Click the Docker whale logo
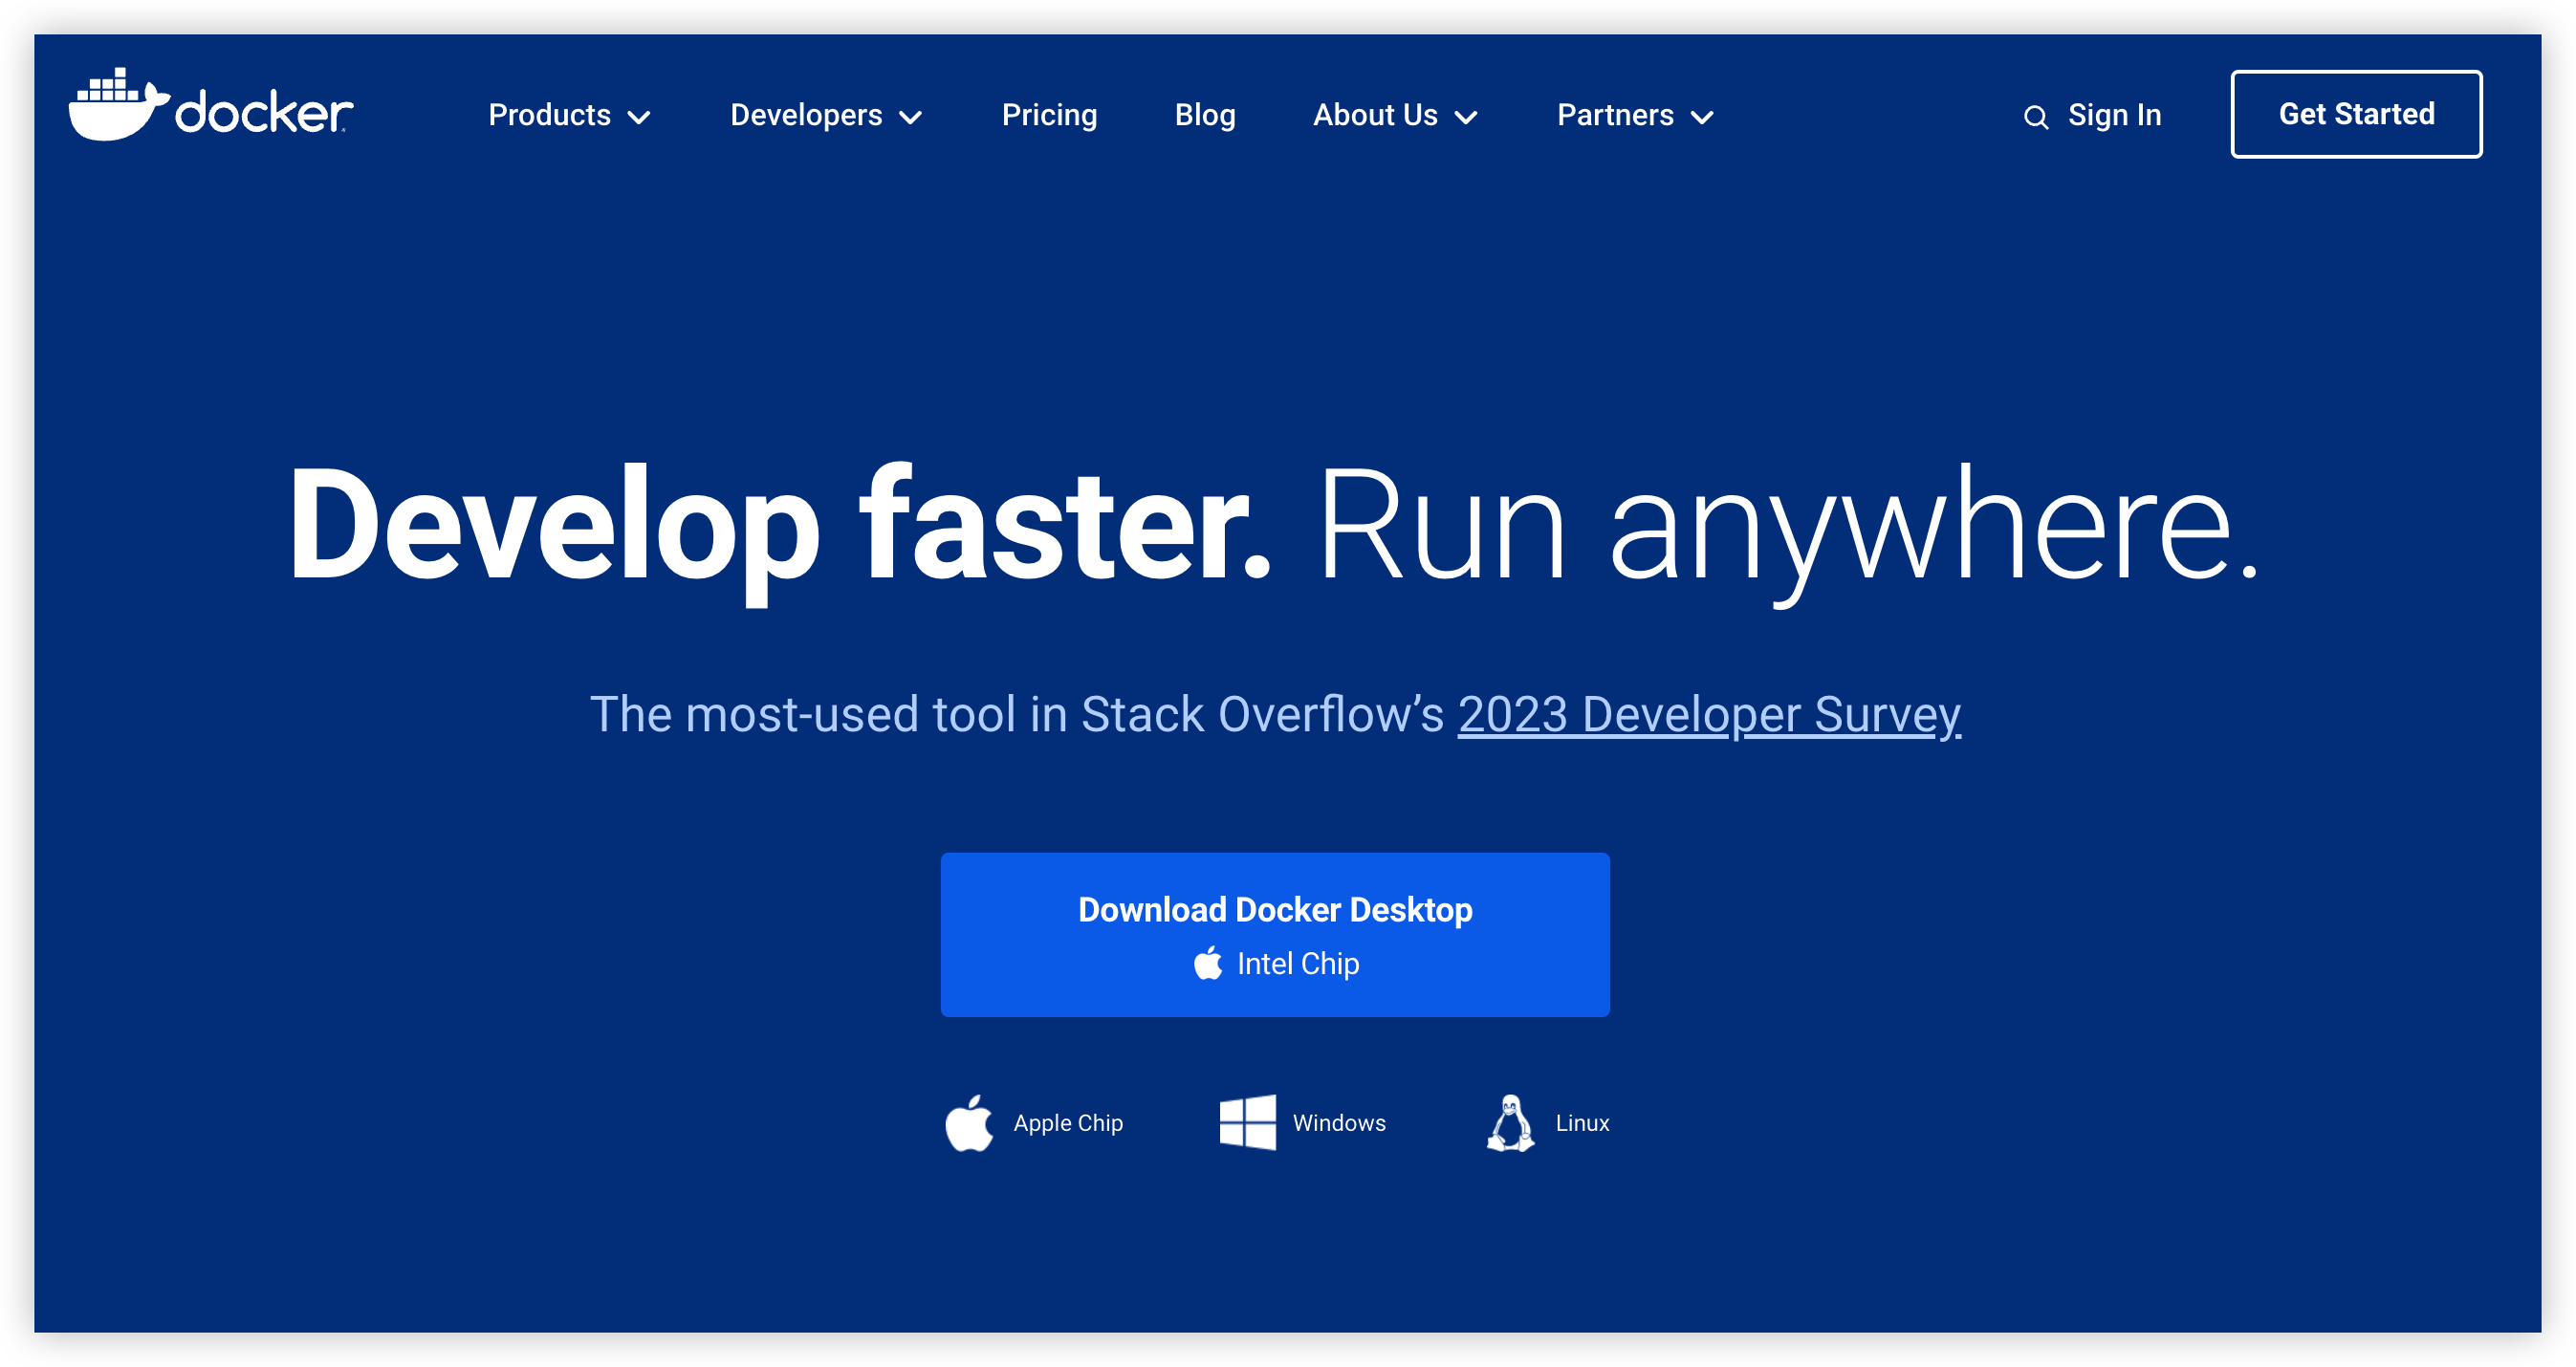The height and width of the screenshot is (1367, 2576). (x=118, y=105)
